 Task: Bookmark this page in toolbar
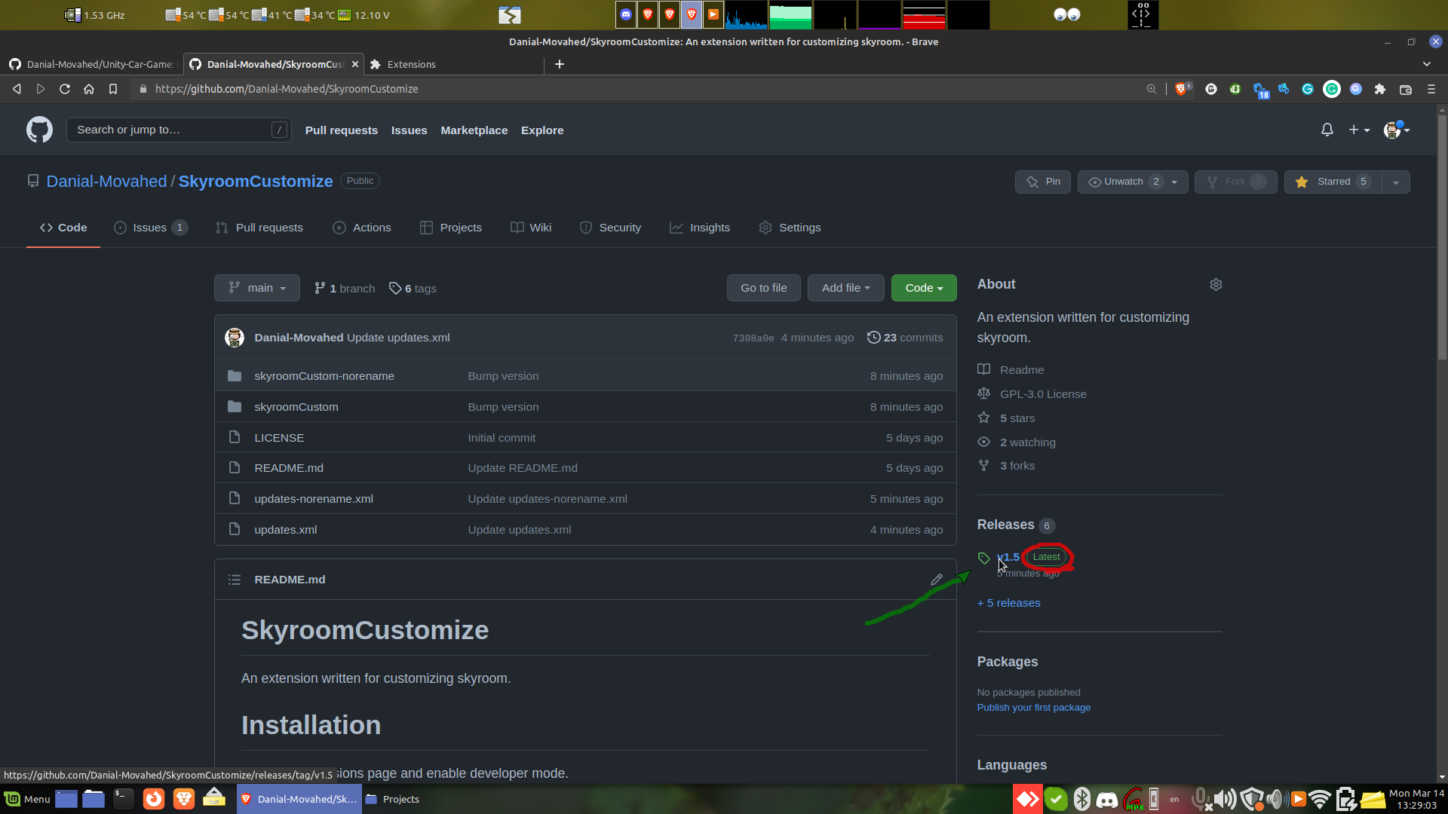click(x=113, y=89)
